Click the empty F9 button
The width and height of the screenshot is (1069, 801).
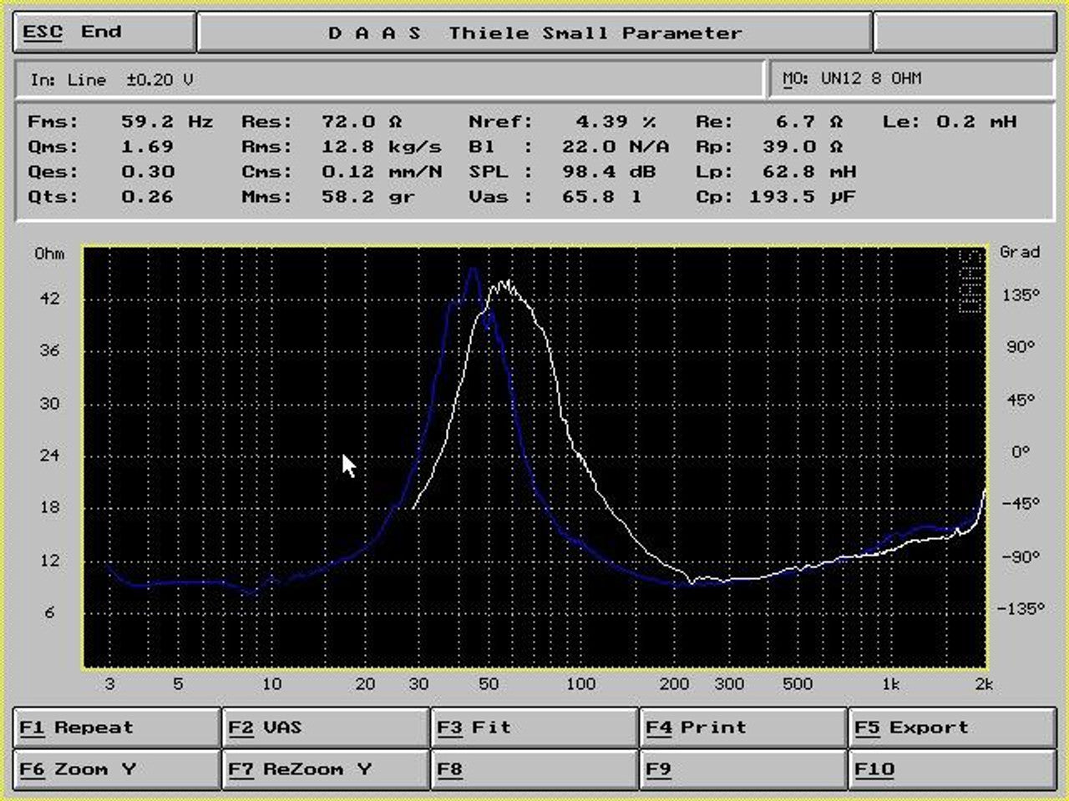pos(743,769)
